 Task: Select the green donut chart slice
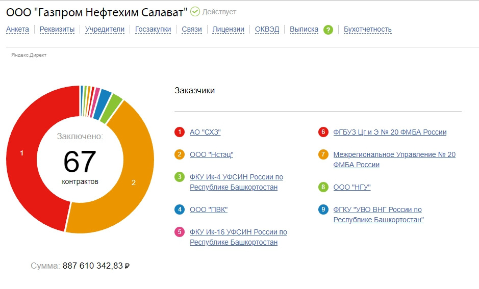(111, 109)
